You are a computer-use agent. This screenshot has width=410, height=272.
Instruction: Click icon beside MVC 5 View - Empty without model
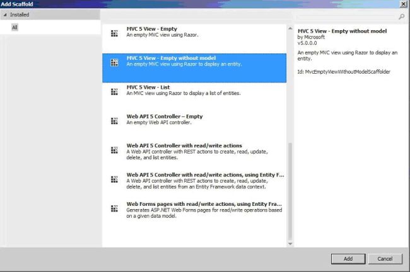pyautogui.click(x=114, y=63)
